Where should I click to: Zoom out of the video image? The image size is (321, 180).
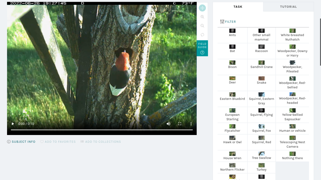click(202, 26)
